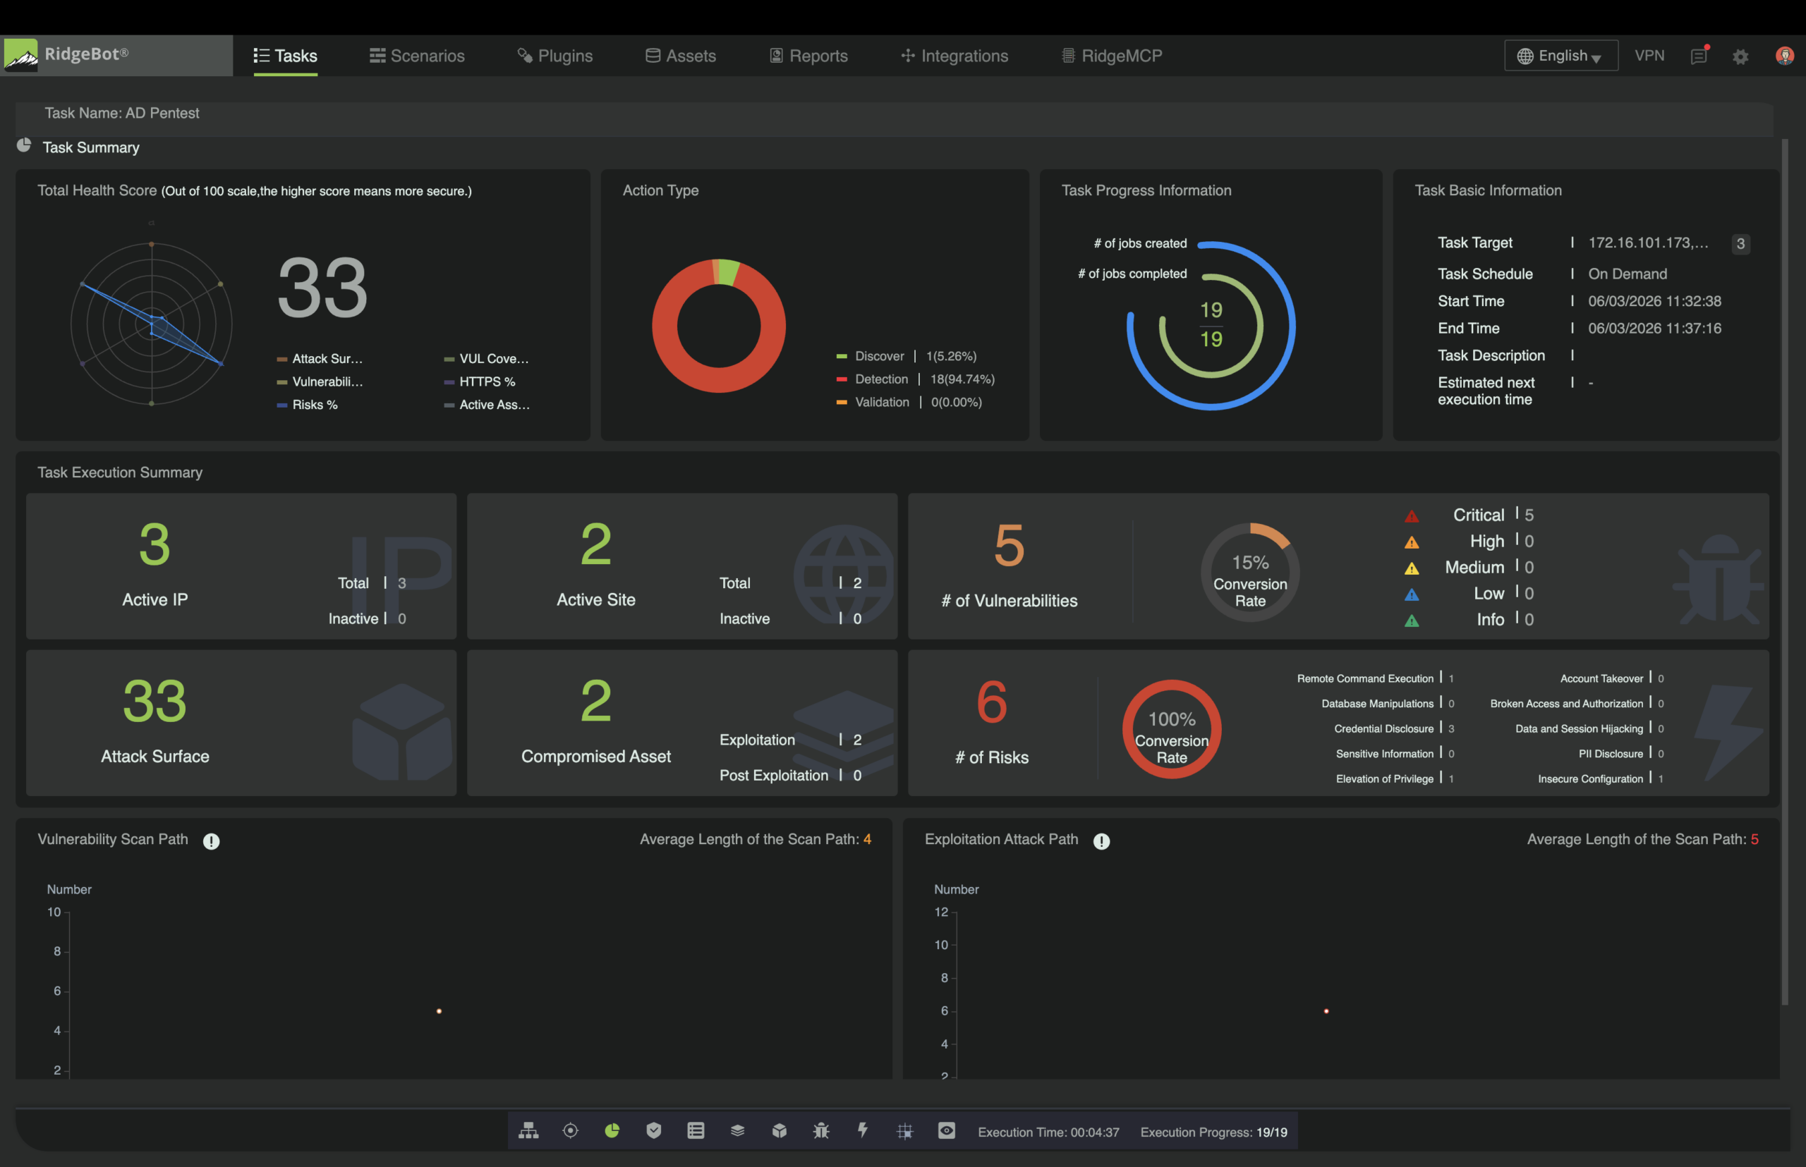Click the 15% Conversion Rate gauge
Viewport: 1806px width, 1167px height.
[x=1249, y=572]
